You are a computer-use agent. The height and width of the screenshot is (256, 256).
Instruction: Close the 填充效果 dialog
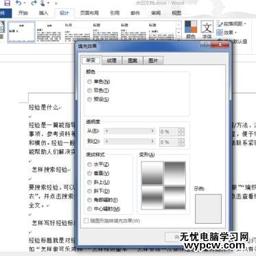click(x=220, y=44)
